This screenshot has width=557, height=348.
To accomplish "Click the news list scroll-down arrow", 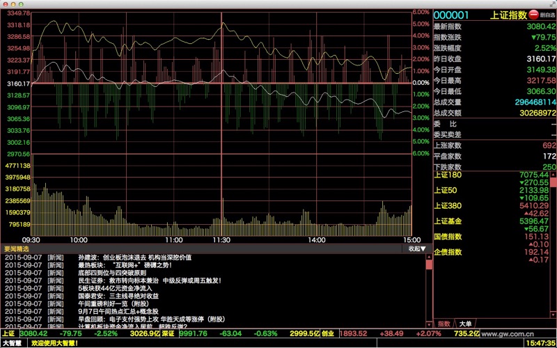I will point(428,324).
